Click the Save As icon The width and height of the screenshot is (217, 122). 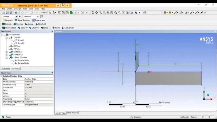(11, 13)
